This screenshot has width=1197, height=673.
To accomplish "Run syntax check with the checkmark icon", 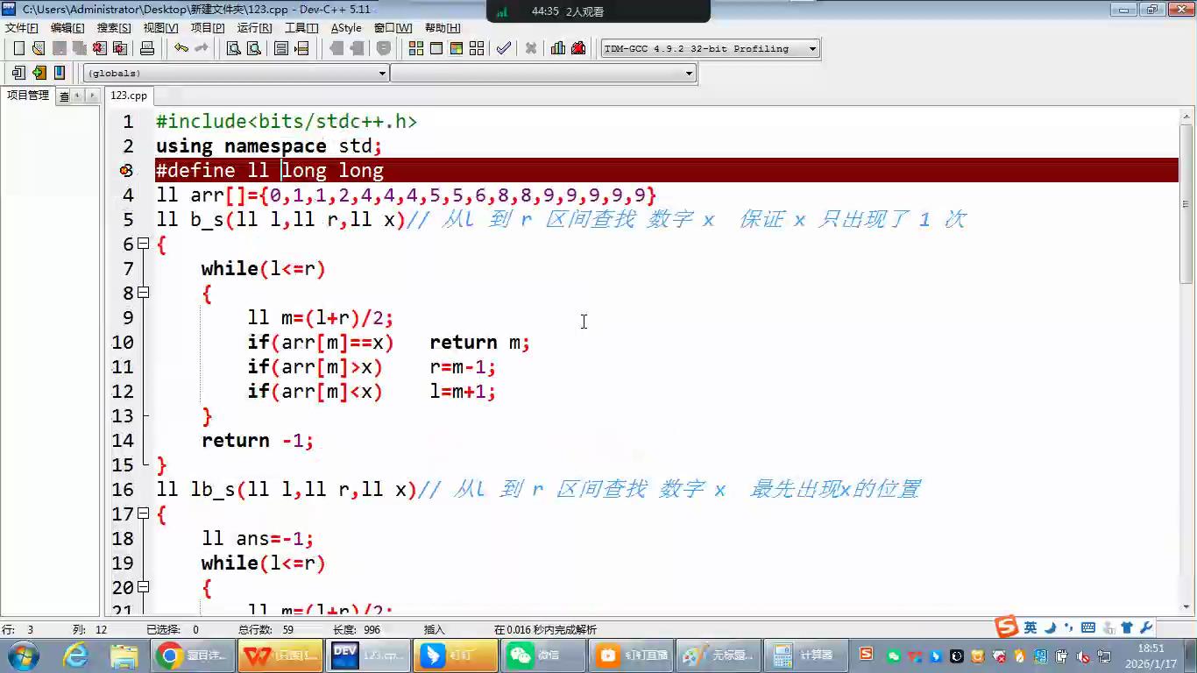I will point(503,48).
